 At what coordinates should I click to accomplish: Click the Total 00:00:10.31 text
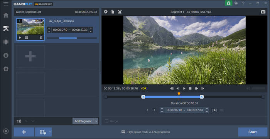click(86, 12)
